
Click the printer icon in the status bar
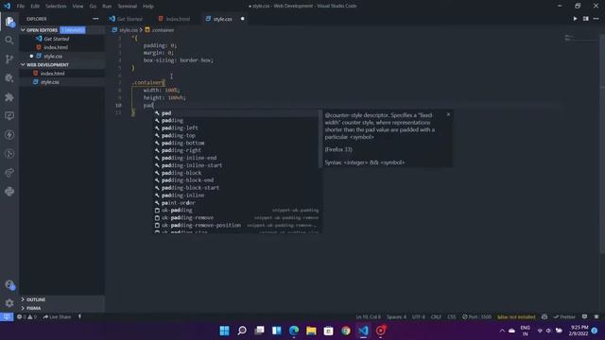pyautogui.click(x=544, y=317)
